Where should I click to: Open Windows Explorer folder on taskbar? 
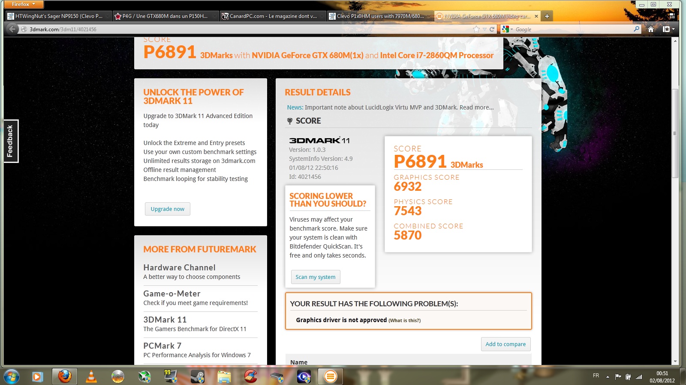click(x=224, y=377)
